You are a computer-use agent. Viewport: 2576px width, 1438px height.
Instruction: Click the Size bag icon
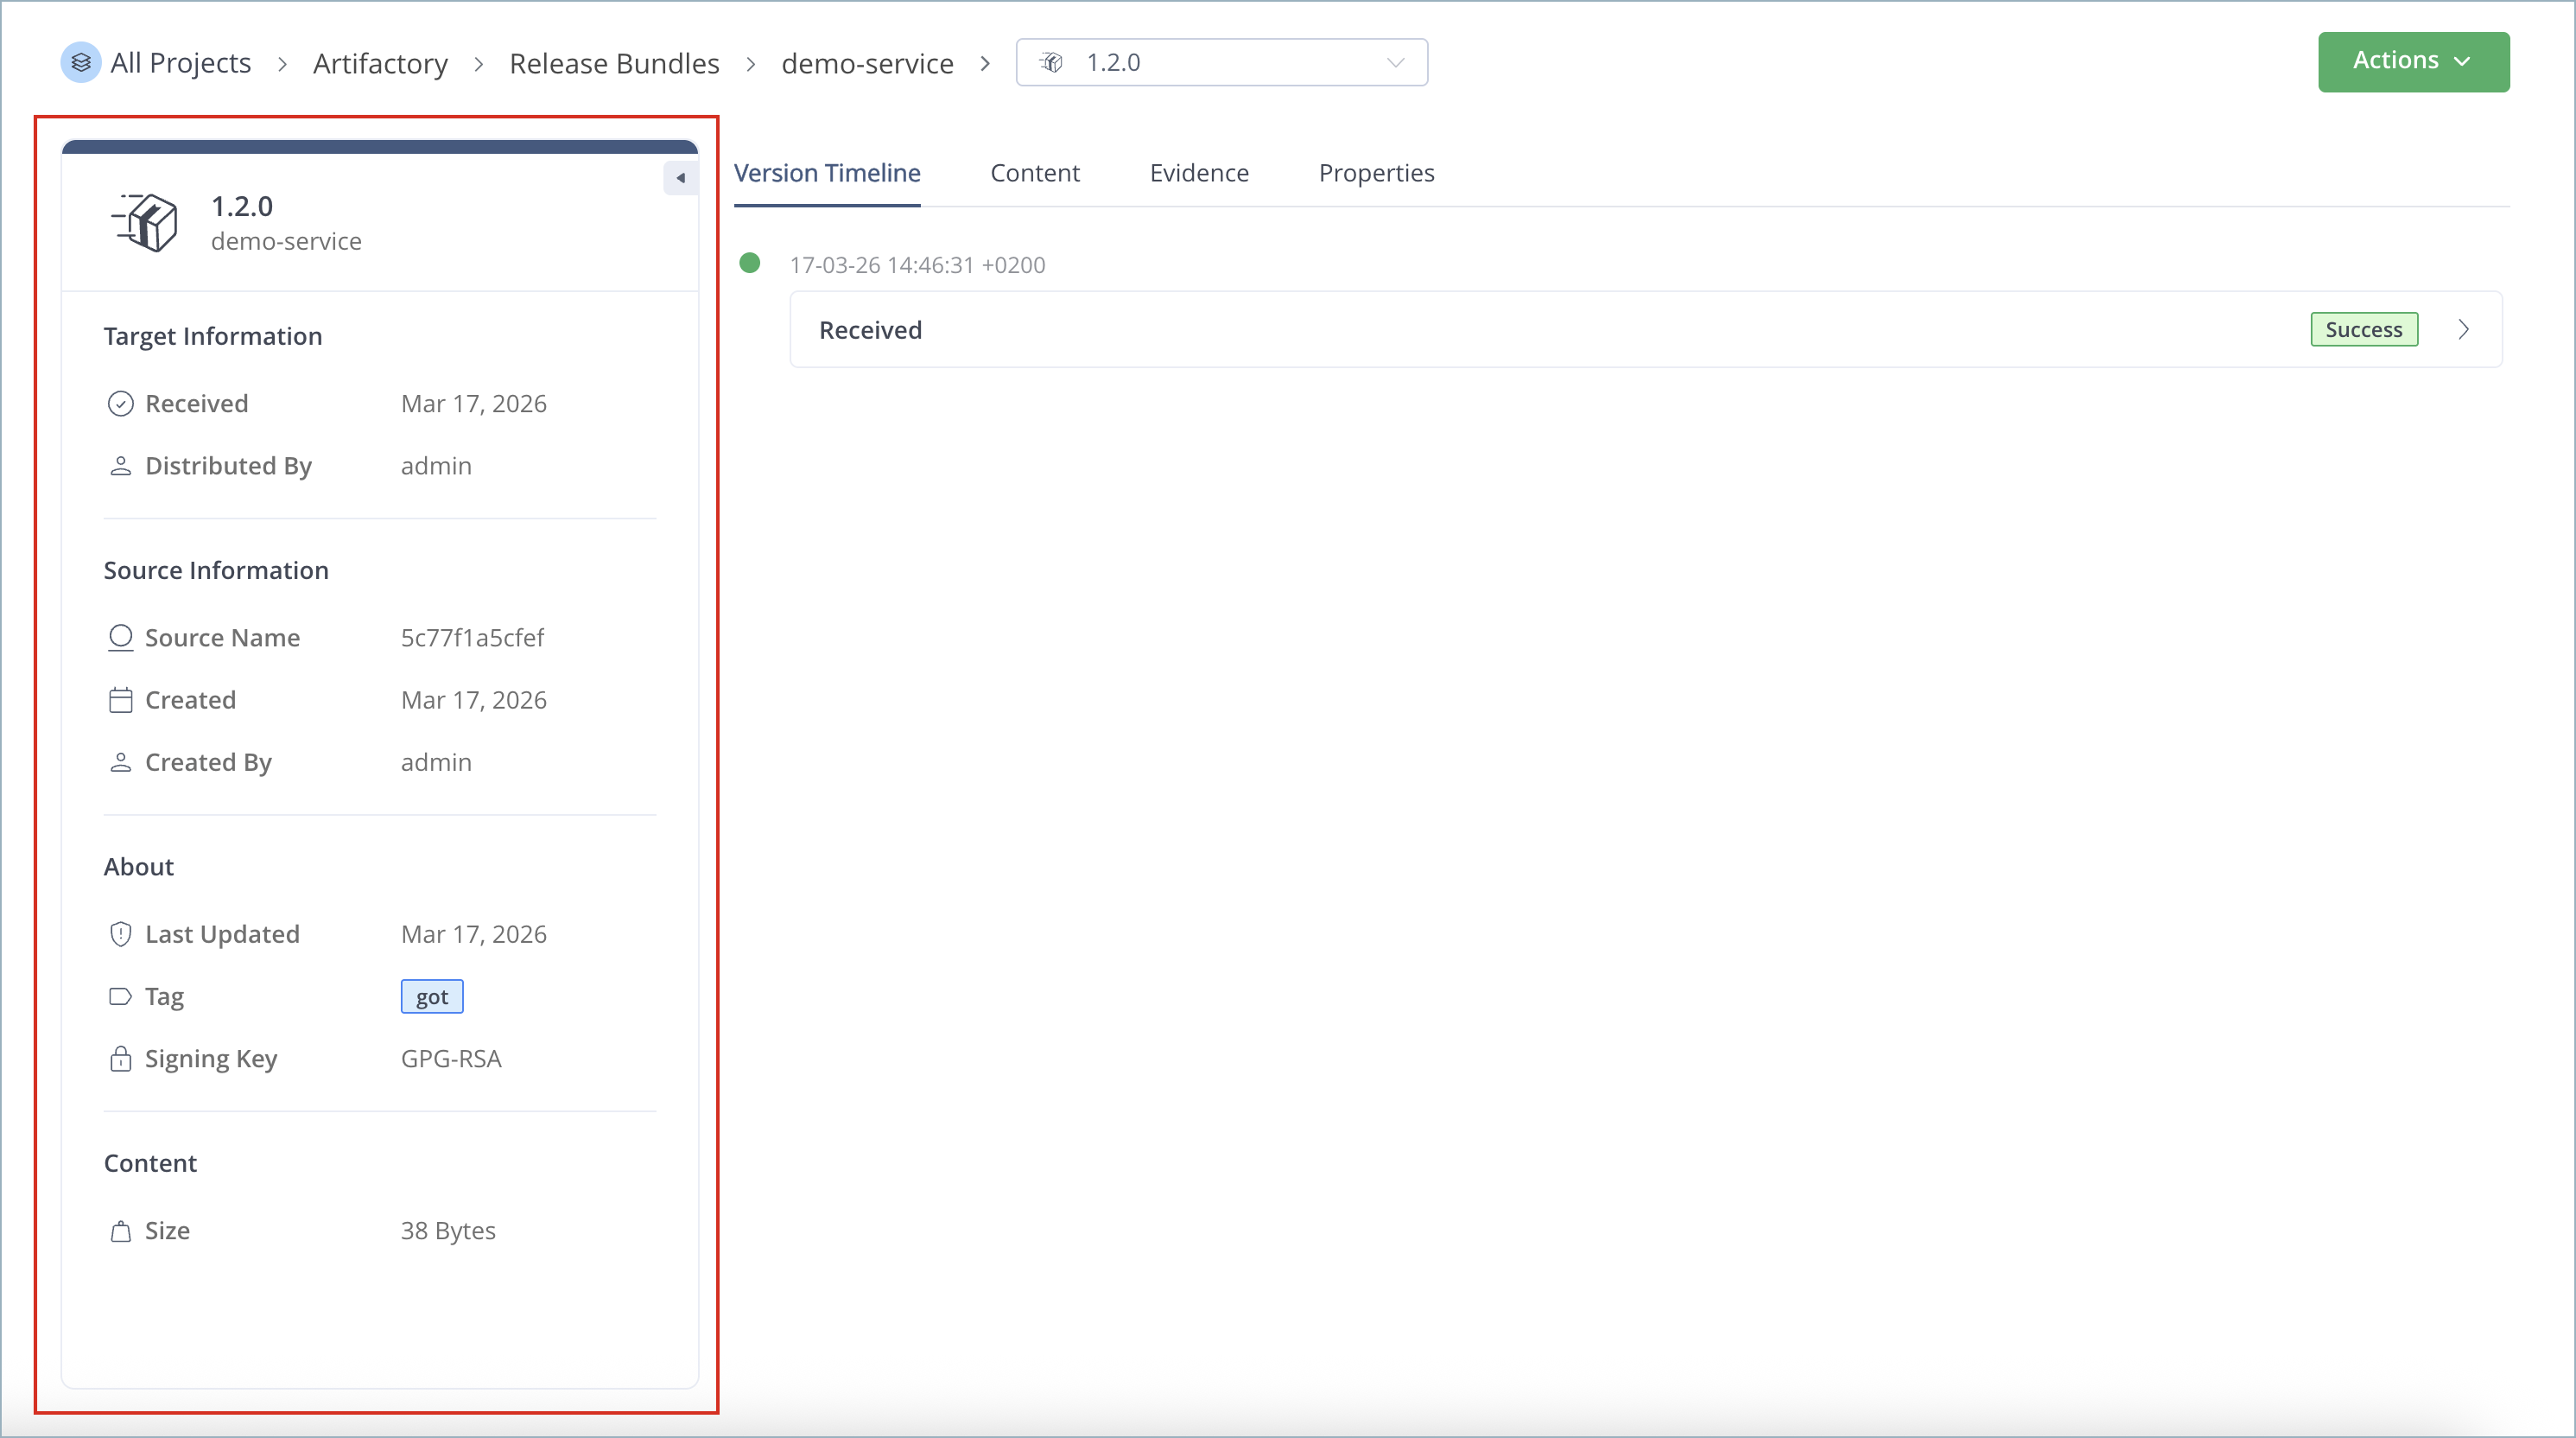pyautogui.click(x=120, y=1231)
